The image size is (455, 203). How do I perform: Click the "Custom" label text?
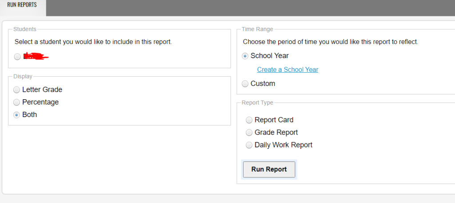pyautogui.click(x=263, y=84)
